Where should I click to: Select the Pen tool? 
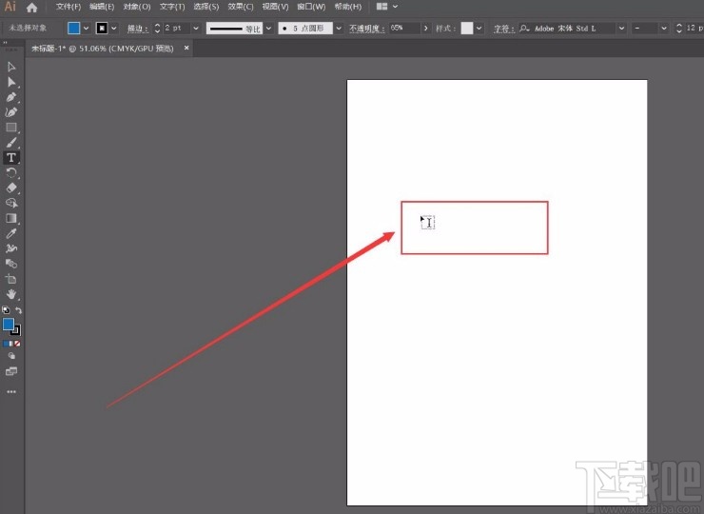tap(11, 97)
